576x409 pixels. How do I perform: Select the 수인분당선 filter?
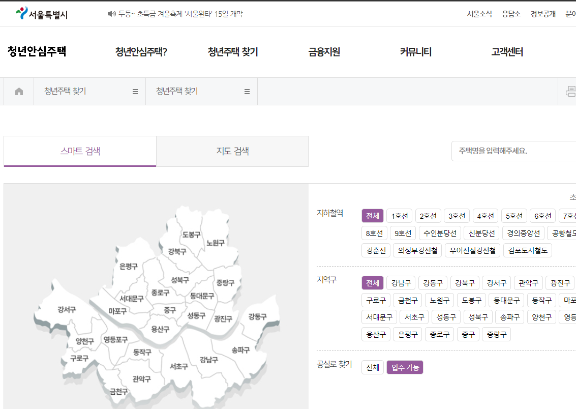pos(440,233)
